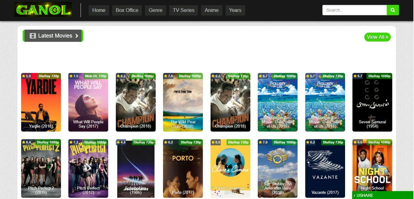Viewport: 414px width, 199px height.
Task: Click the 7.0 star rating on Sgt. Stubby
Action: coord(263,142)
